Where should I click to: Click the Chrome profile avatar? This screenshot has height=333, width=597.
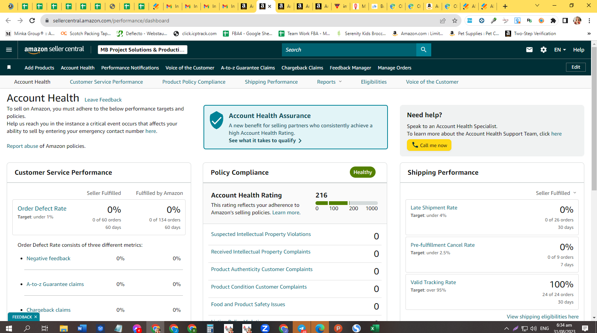point(577,21)
